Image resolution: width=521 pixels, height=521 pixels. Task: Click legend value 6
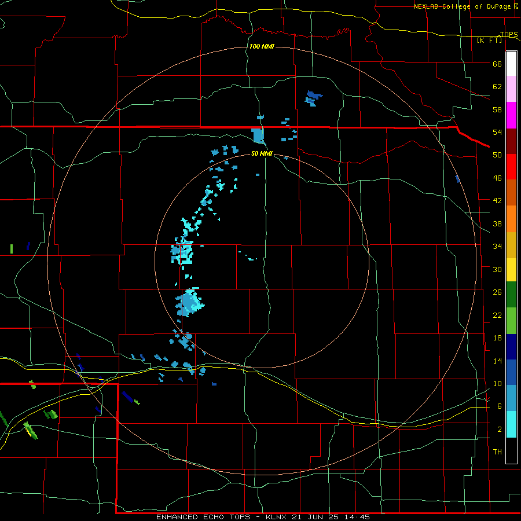(x=500, y=406)
